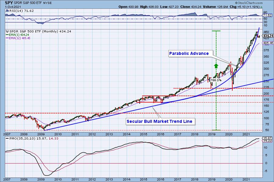Click the 2016 label under the price chart
Viewport: 274px width, 182px height.
coord(160,134)
